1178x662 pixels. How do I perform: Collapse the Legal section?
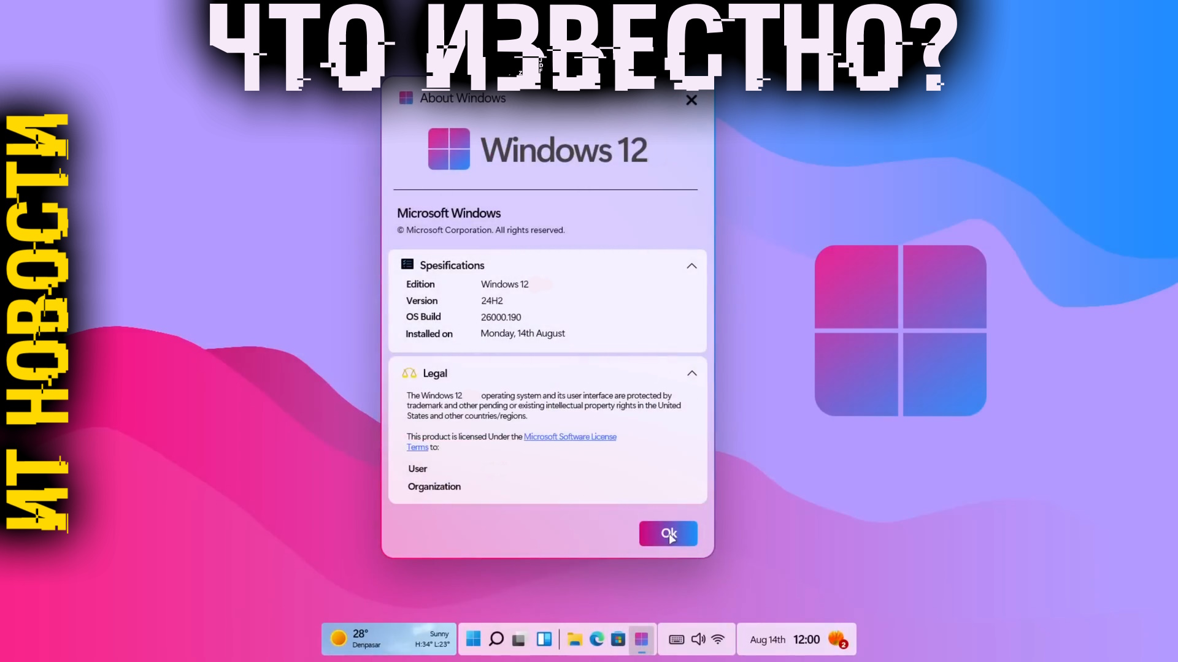(691, 373)
